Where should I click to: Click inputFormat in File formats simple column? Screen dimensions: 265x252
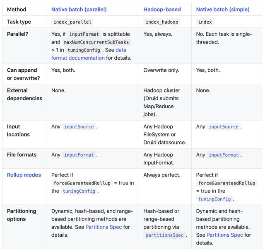point(224,155)
